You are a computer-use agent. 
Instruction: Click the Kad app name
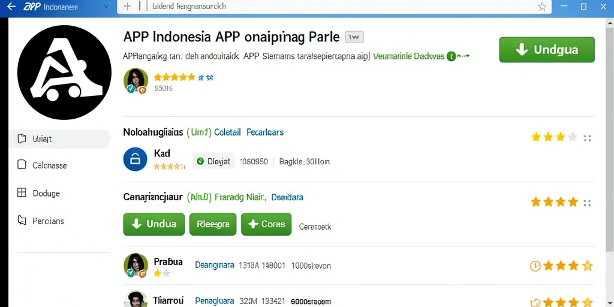tap(162, 153)
